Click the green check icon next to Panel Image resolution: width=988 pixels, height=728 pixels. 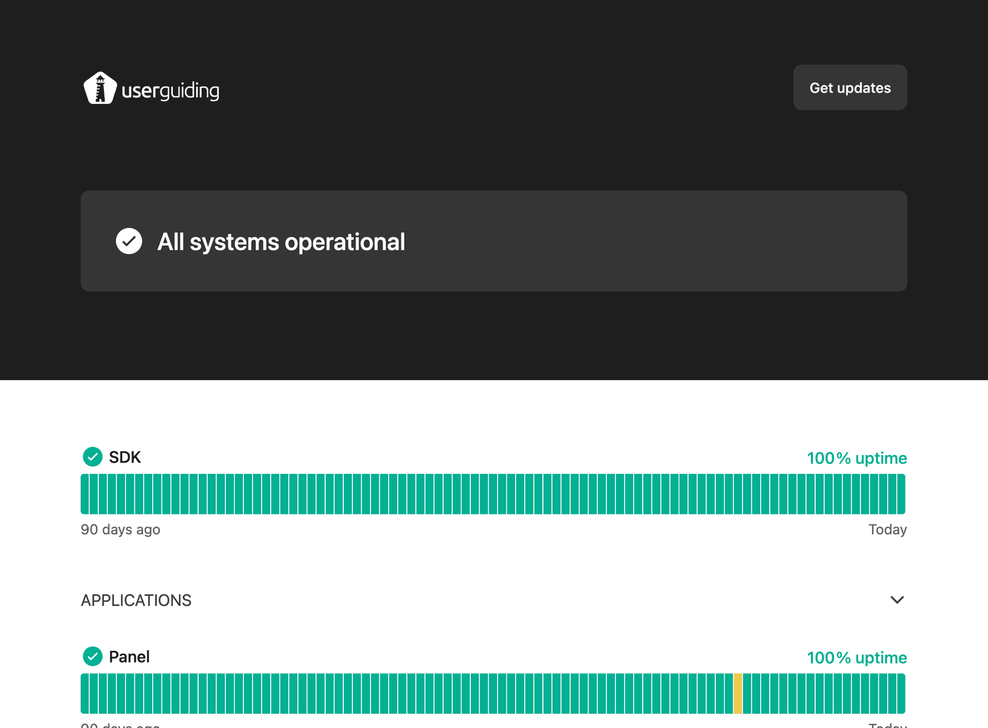pos(93,656)
